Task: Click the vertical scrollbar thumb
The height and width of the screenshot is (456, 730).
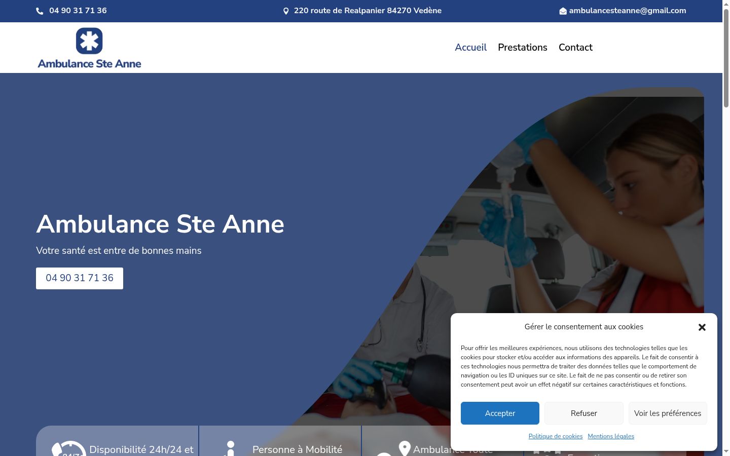Action: coord(726,58)
